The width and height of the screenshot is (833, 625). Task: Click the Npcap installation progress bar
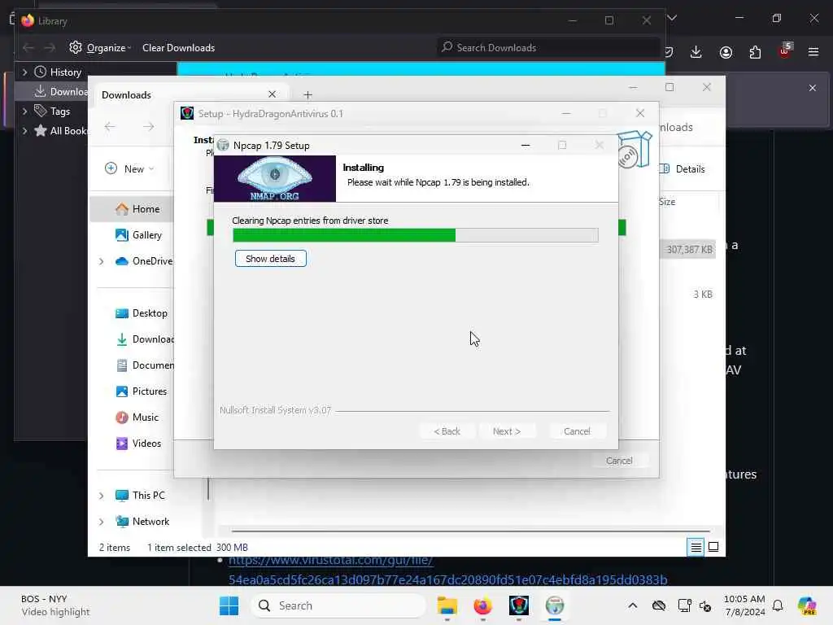(416, 235)
